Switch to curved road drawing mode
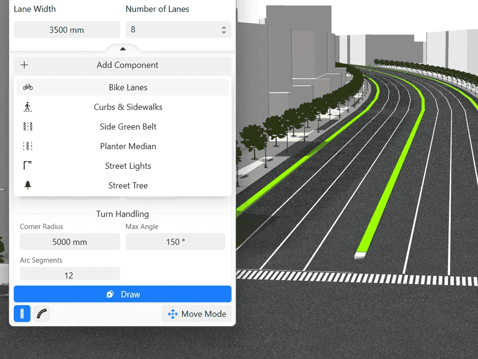 42,314
